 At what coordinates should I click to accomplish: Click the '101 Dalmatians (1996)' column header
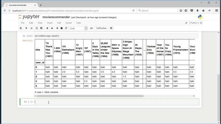68,50
